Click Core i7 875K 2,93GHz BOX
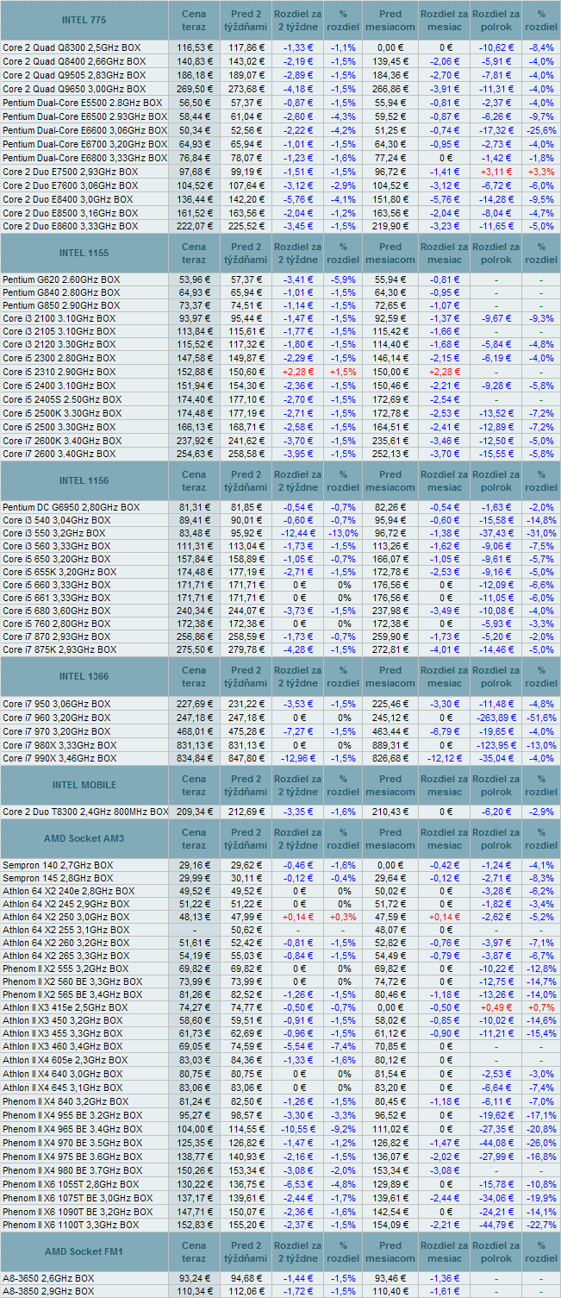Screen dimensions: 561x1298 pos(59,649)
